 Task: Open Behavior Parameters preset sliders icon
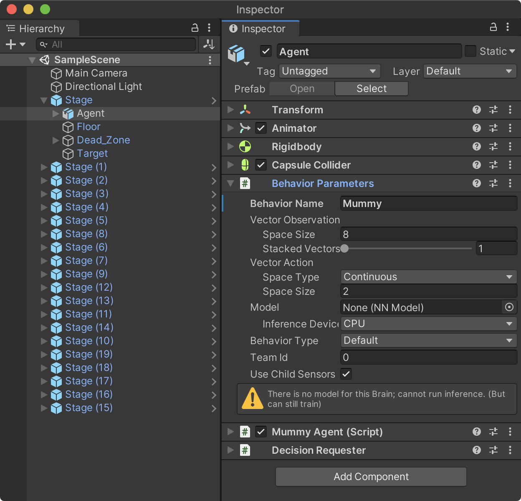click(x=493, y=183)
